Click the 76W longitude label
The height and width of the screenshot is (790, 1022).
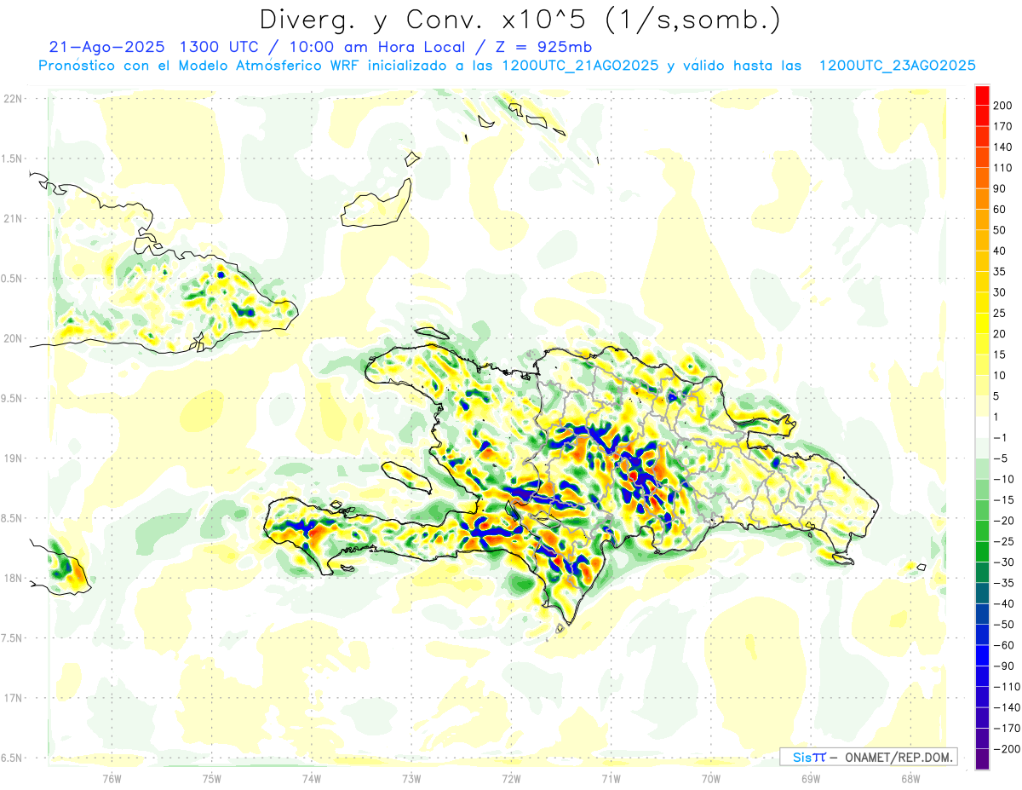(x=112, y=777)
